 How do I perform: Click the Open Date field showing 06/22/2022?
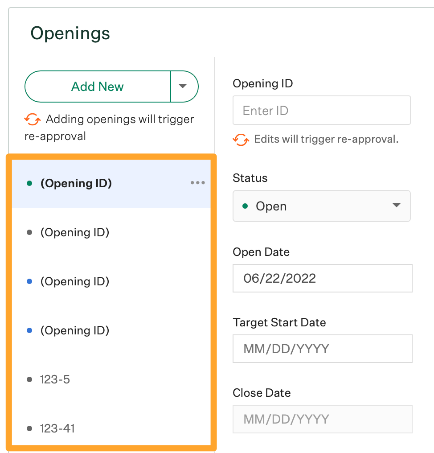point(322,278)
